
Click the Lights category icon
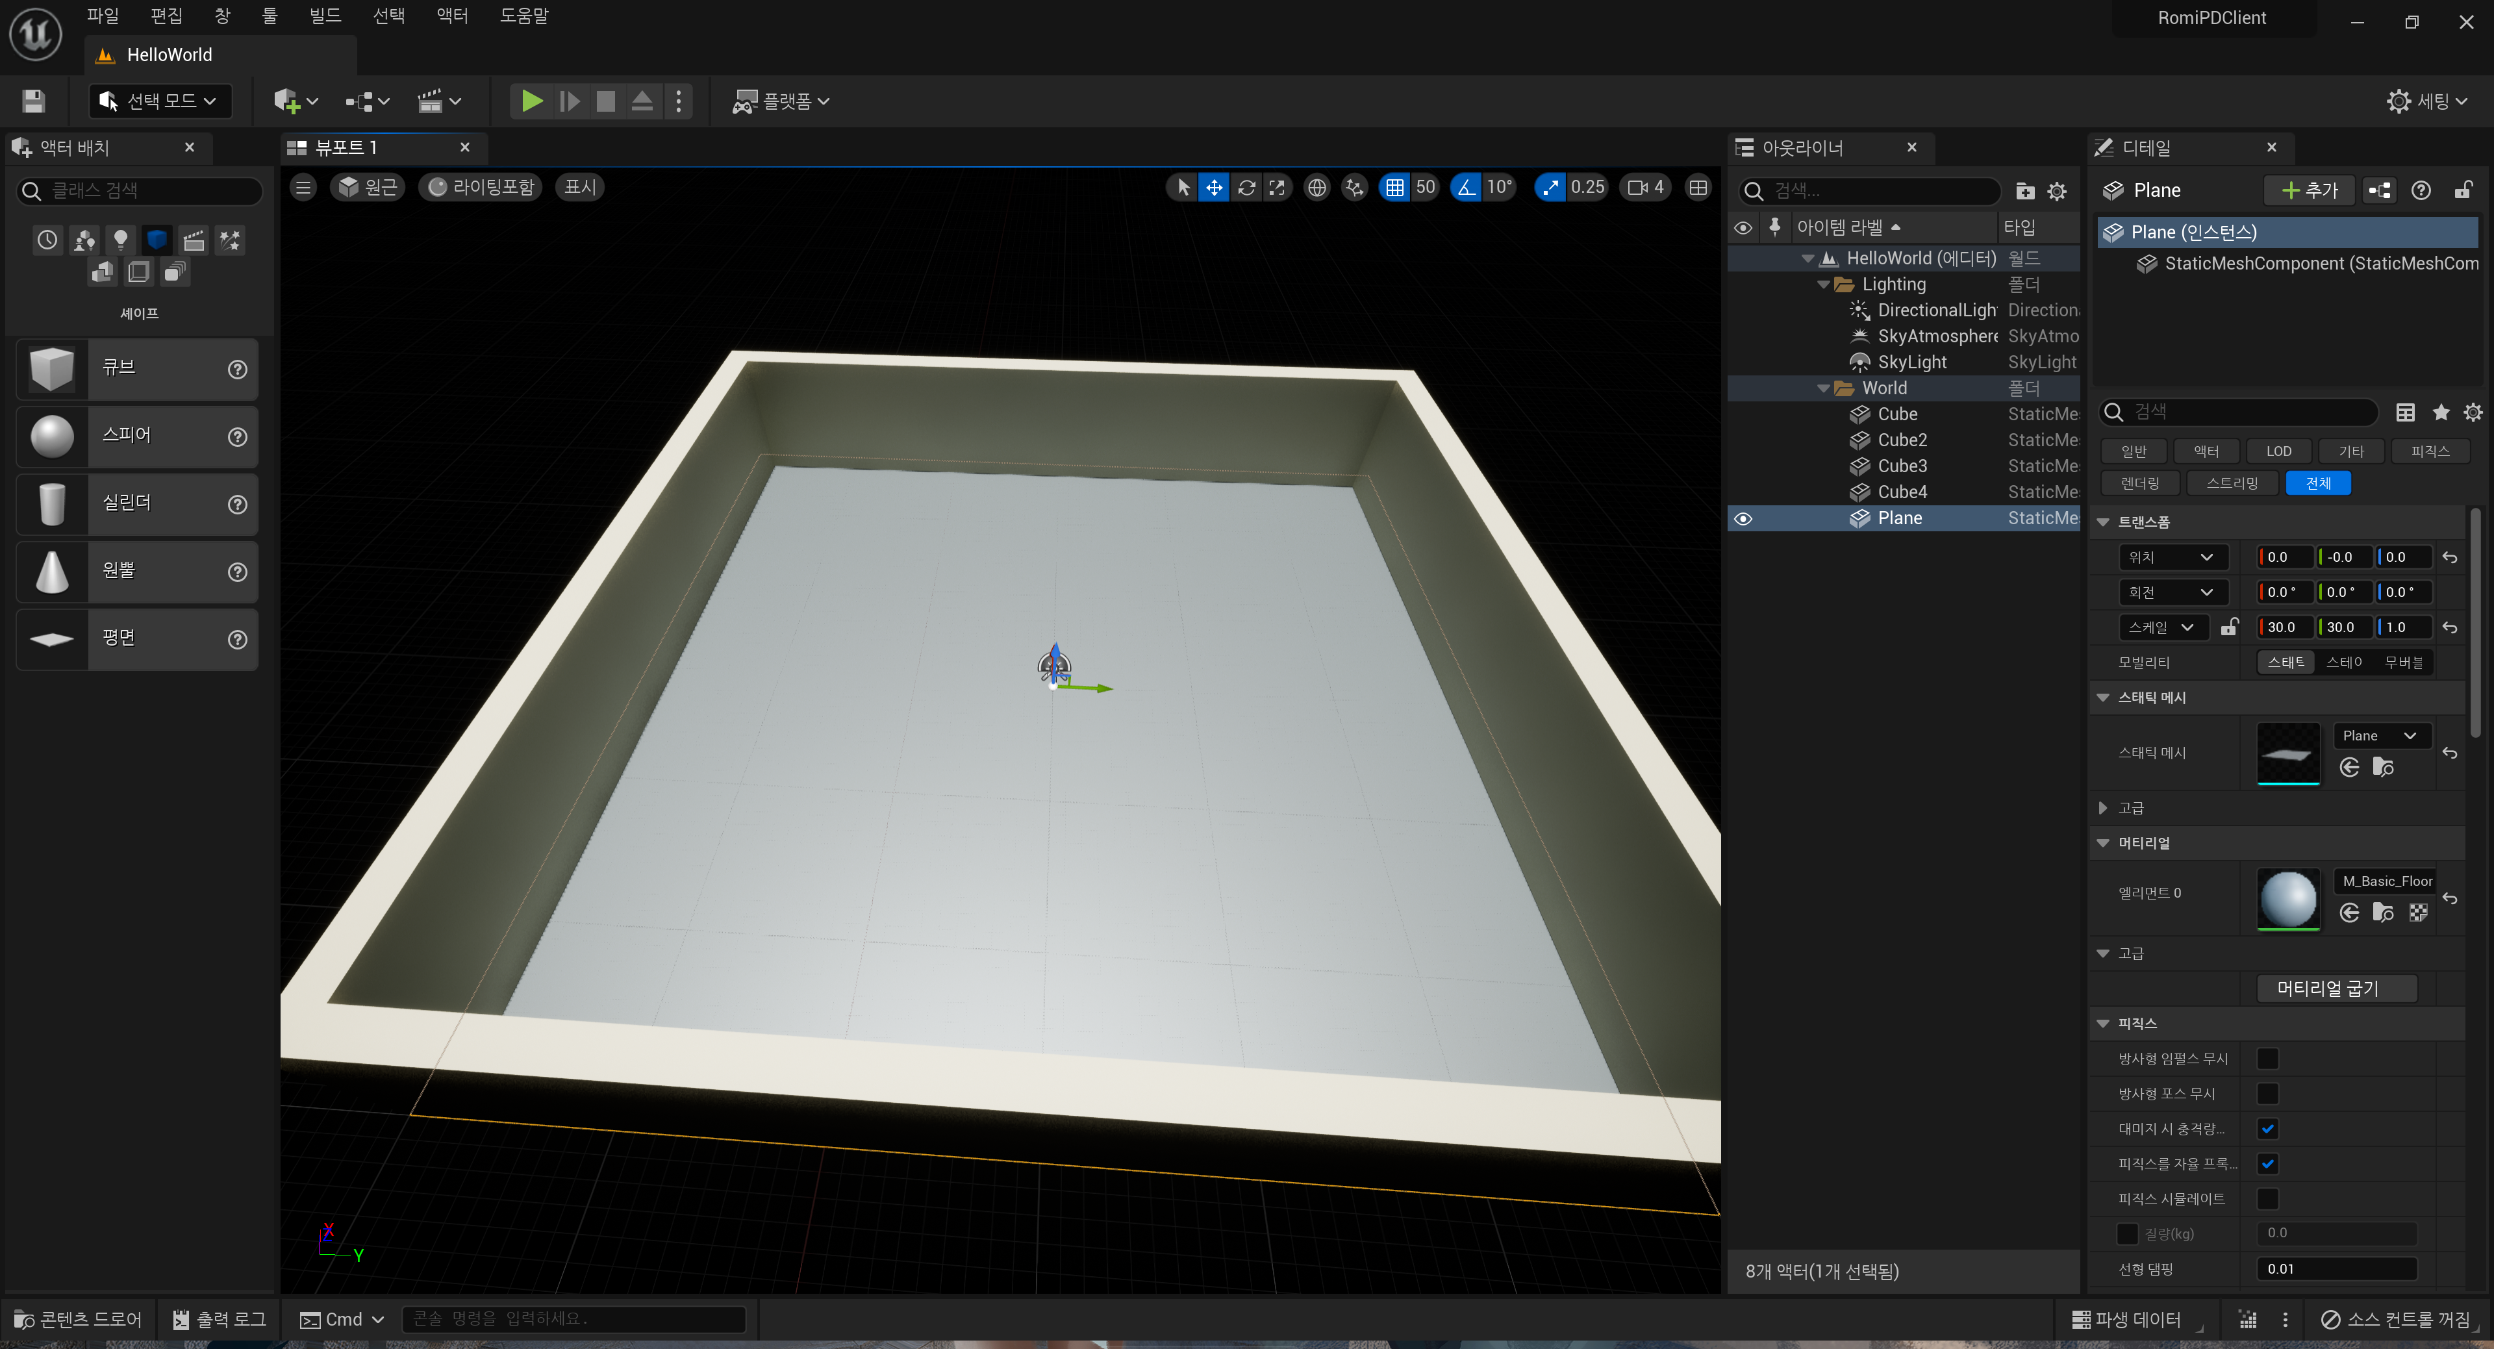coord(120,239)
